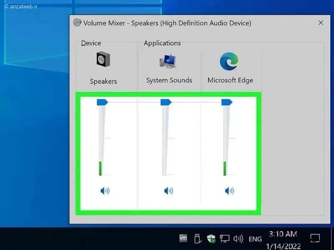Click the Device label link
The image size is (334, 250).
coord(91,43)
